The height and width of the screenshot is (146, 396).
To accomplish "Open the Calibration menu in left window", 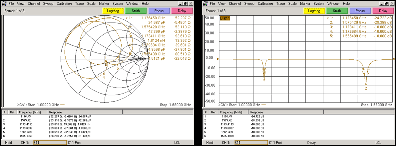I will point(64,4).
